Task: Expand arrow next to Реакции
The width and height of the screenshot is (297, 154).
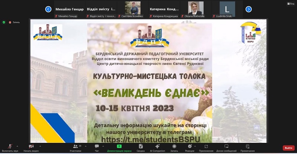Action: pos(195,146)
